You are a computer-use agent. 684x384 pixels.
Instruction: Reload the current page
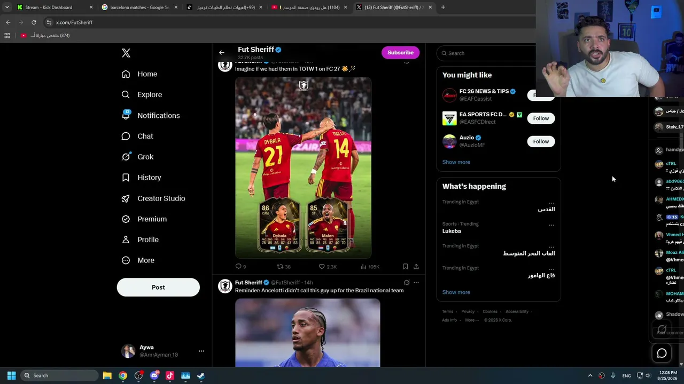coord(34,22)
